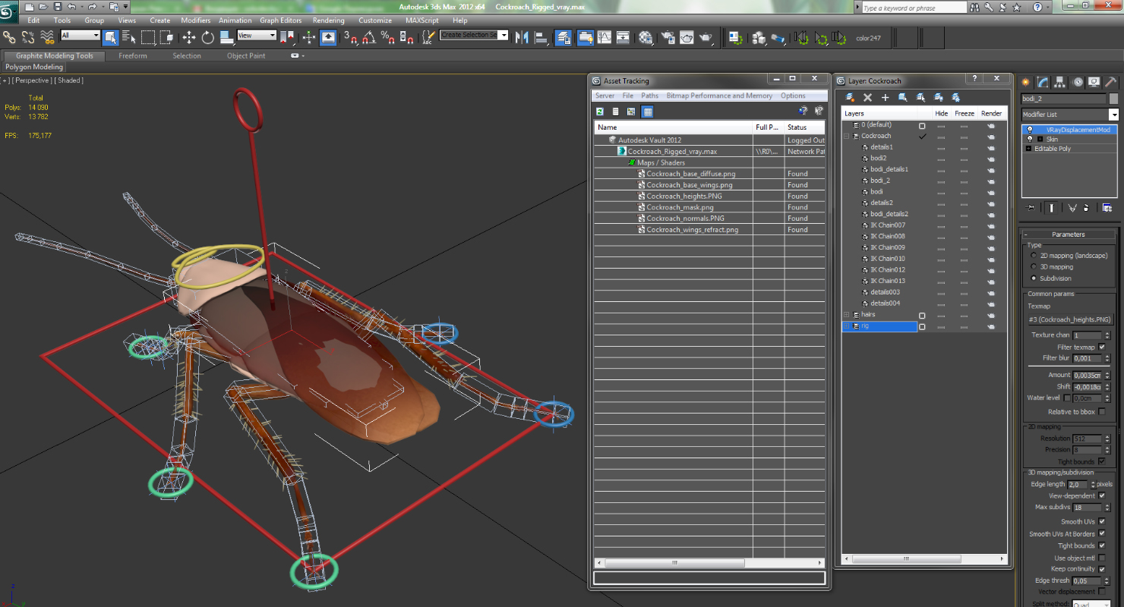
Task: Click Save file icon in quick access
Action: coord(58,7)
